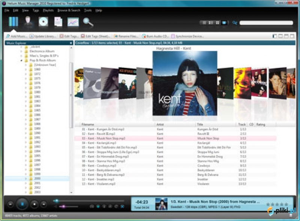300x221 pixels.
Task: Click the Rename Files toolbar button
Action: point(126,36)
